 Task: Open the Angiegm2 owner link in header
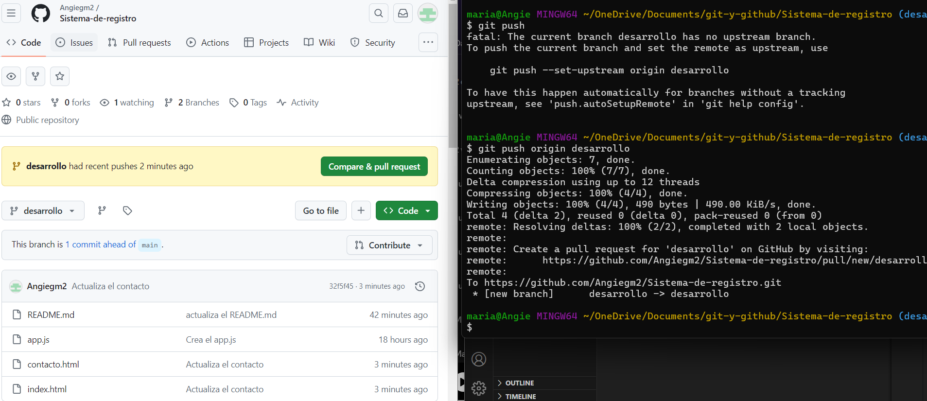click(x=77, y=8)
